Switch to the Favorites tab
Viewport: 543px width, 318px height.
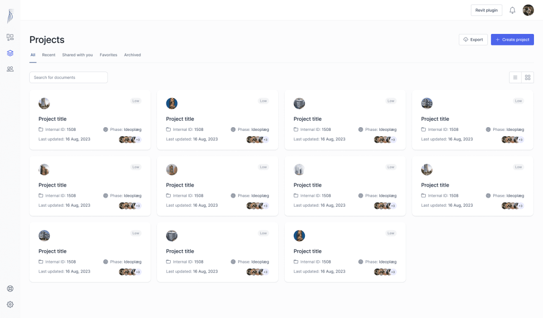click(x=108, y=55)
